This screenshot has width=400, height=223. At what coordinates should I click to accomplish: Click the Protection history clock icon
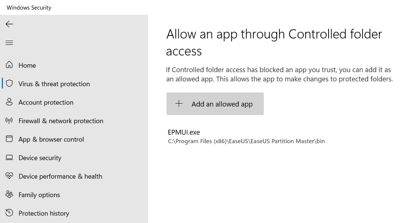[x=9, y=213]
